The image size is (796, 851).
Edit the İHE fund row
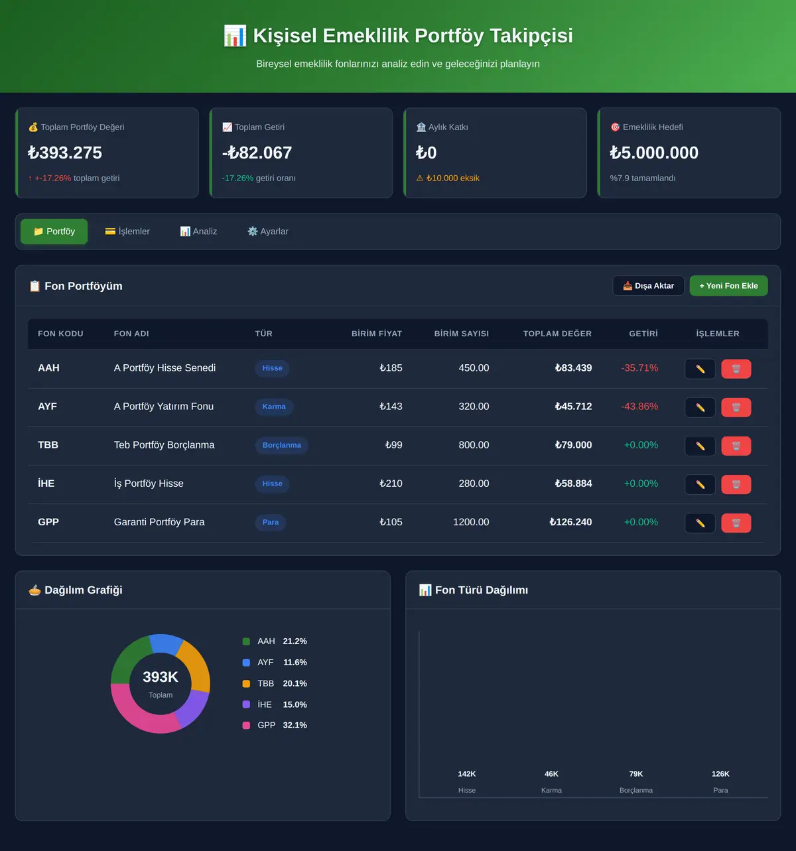[700, 484]
